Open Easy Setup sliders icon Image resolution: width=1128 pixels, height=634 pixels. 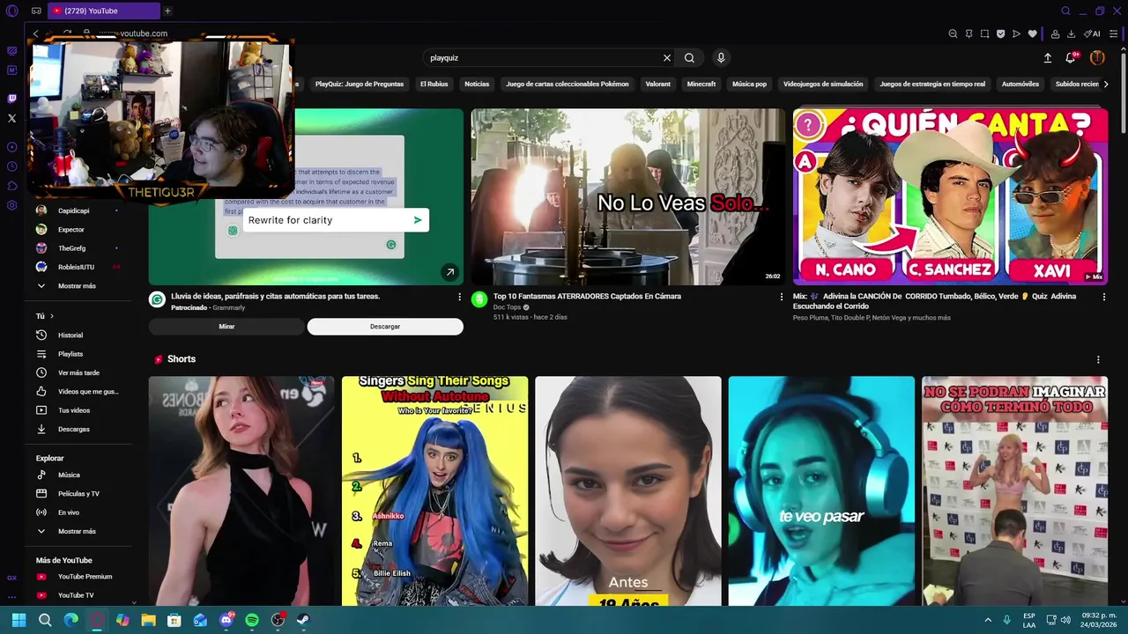coord(1113,33)
